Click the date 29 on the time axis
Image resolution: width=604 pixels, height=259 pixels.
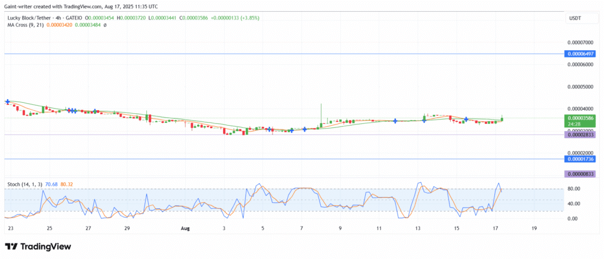pos(127,228)
